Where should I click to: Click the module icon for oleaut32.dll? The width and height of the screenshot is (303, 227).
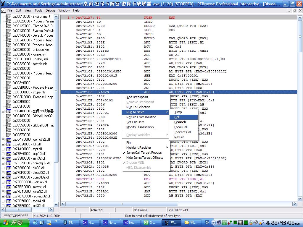tap(9, 173)
